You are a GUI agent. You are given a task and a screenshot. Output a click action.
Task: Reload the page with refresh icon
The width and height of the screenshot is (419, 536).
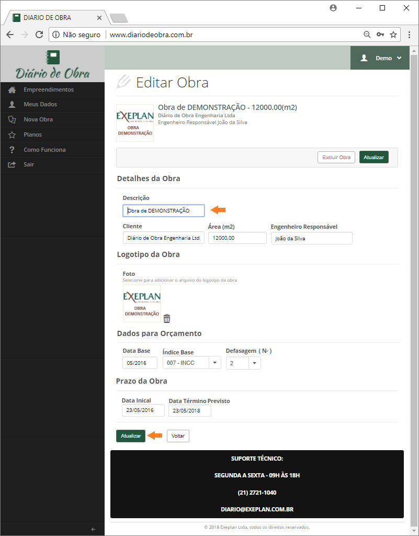point(39,35)
